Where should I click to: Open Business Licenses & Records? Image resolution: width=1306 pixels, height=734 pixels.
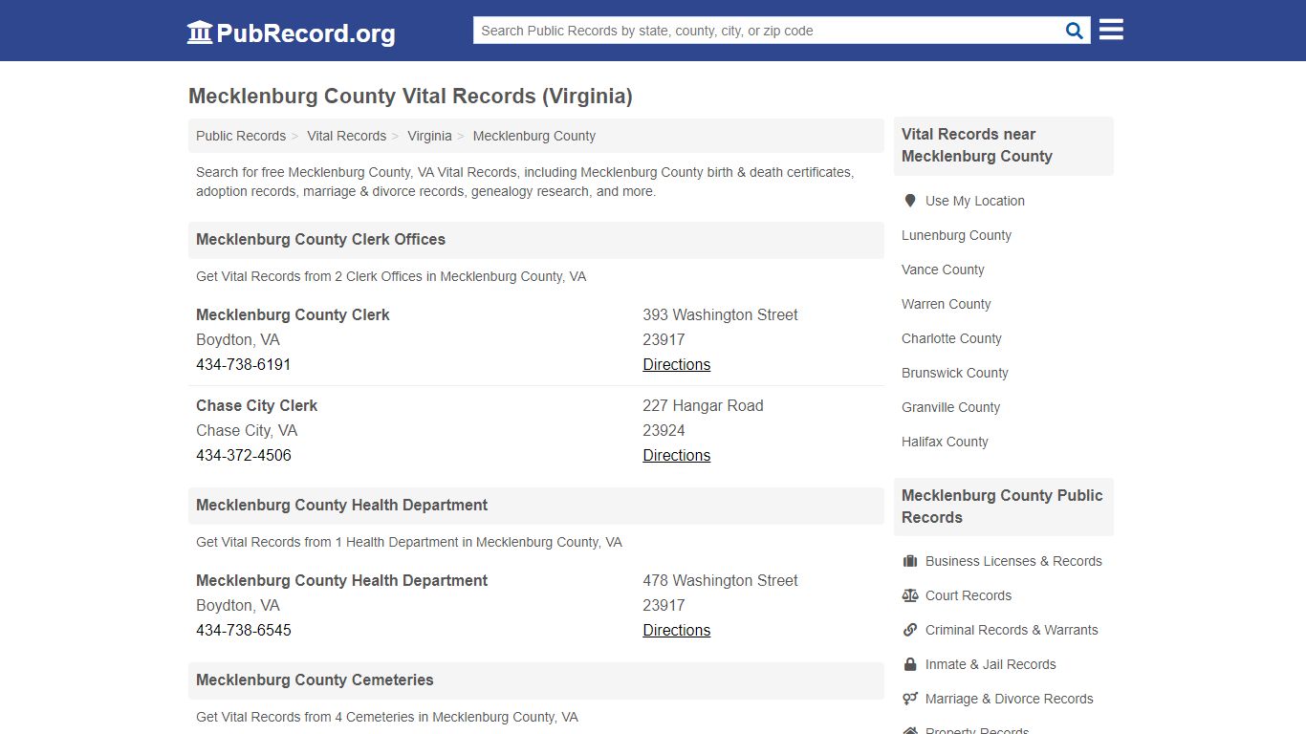pyautogui.click(x=1013, y=561)
